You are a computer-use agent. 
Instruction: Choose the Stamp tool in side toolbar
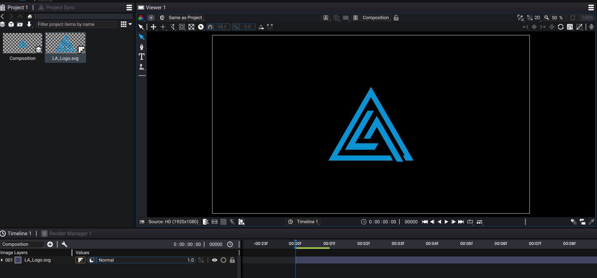tap(142, 67)
